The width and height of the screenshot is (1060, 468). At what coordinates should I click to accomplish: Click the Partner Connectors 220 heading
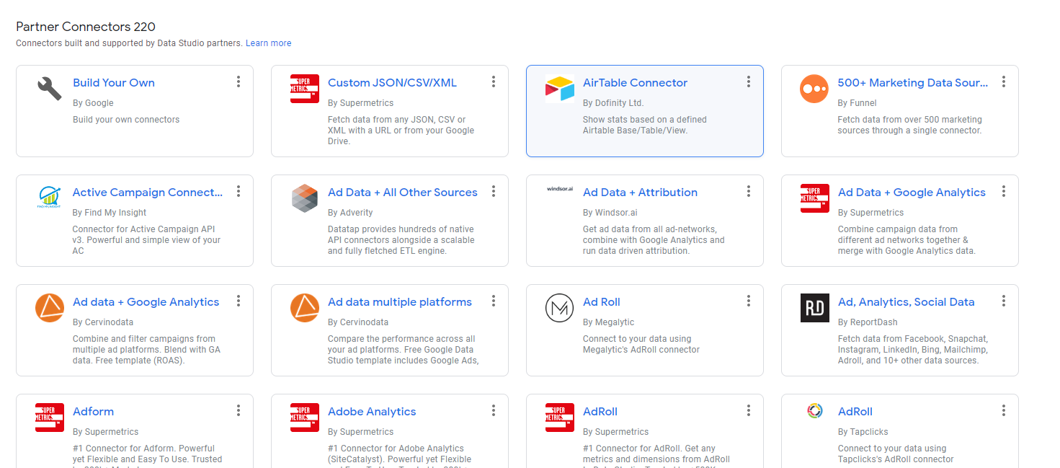point(86,27)
